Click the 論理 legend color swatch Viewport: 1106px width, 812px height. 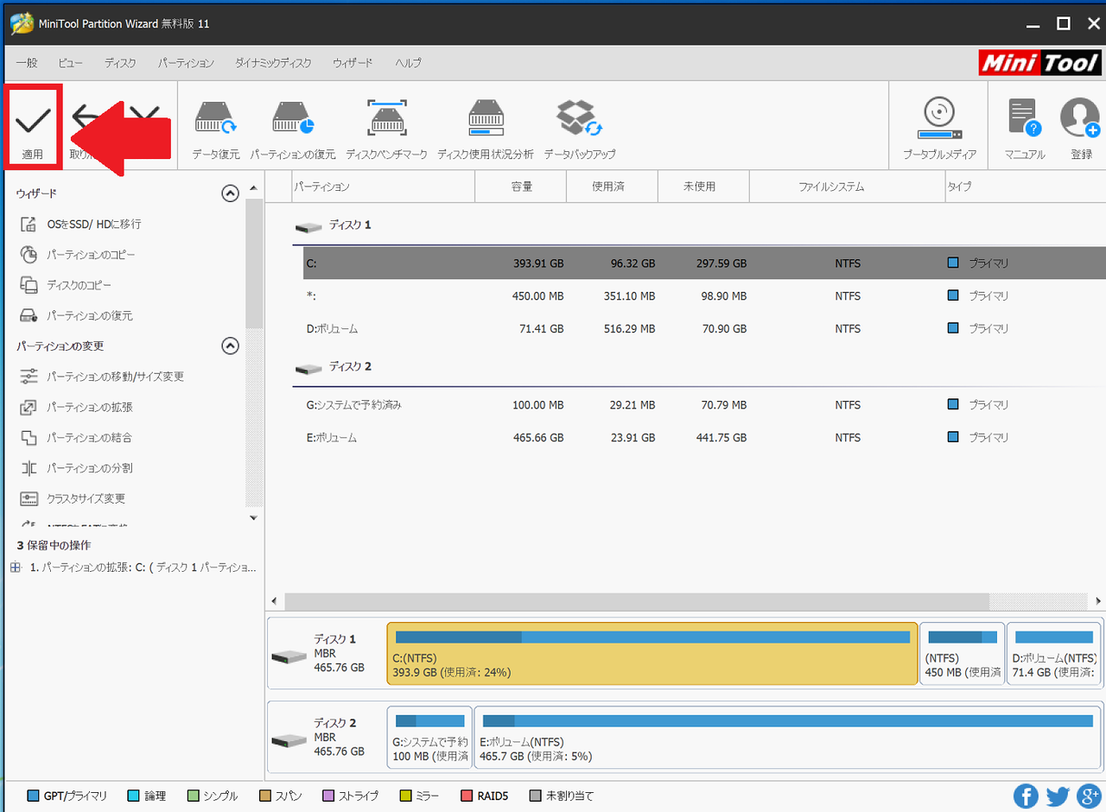click(133, 796)
